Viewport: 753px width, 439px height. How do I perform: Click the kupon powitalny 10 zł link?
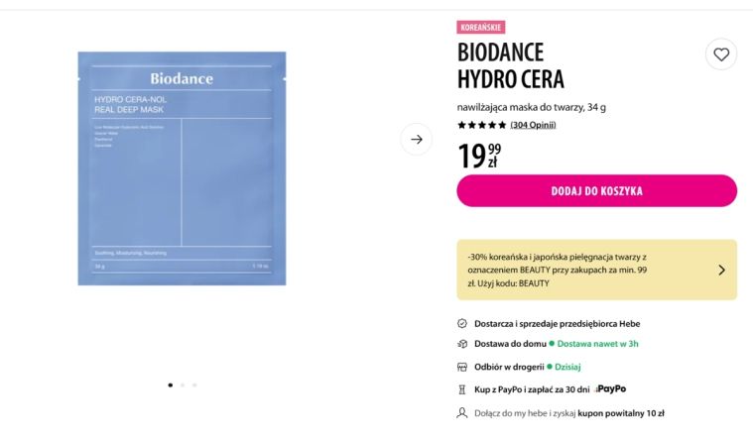tap(621, 413)
